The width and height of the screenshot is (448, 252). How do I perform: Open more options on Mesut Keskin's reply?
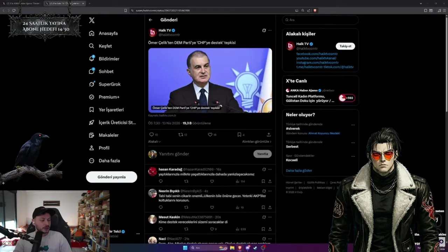click(270, 217)
